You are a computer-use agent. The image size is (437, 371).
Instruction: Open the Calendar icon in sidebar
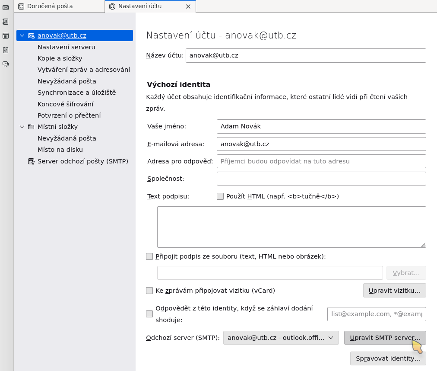coord(6,36)
